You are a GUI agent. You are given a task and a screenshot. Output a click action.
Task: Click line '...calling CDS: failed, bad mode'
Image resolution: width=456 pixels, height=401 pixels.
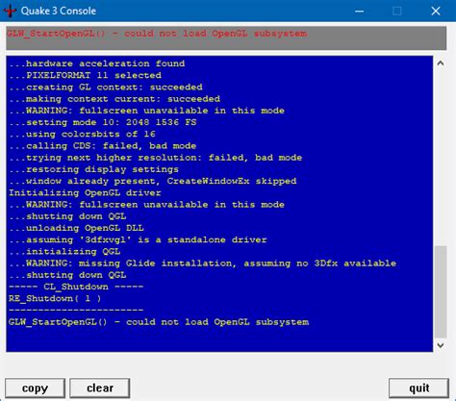pyautogui.click(x=103, y=146)
